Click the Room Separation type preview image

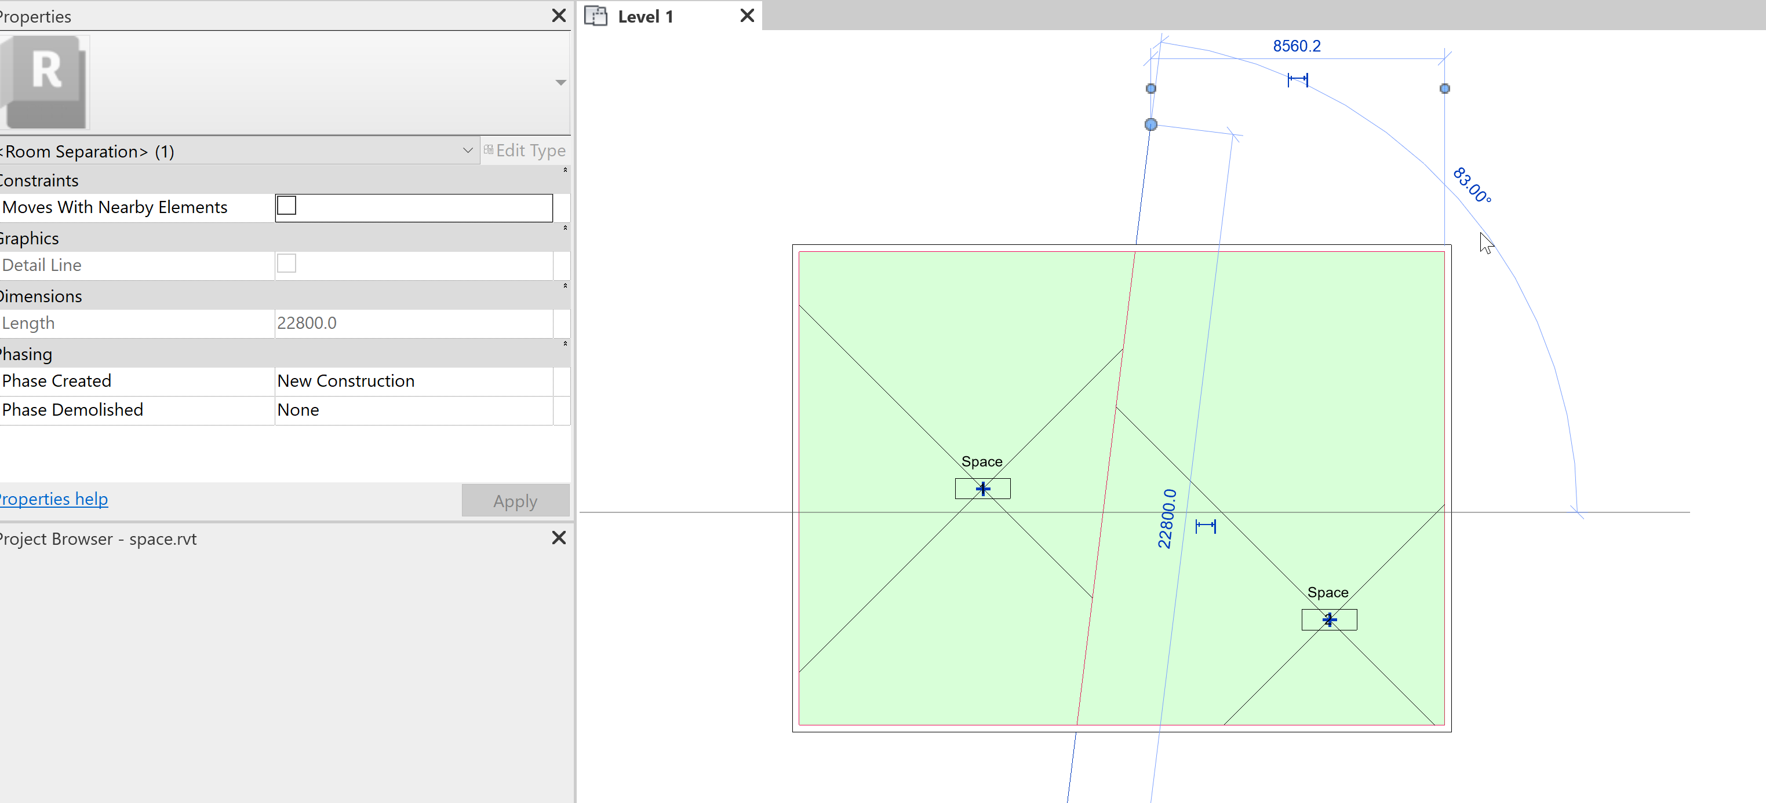pyautogui.click(x=45, y=81)
